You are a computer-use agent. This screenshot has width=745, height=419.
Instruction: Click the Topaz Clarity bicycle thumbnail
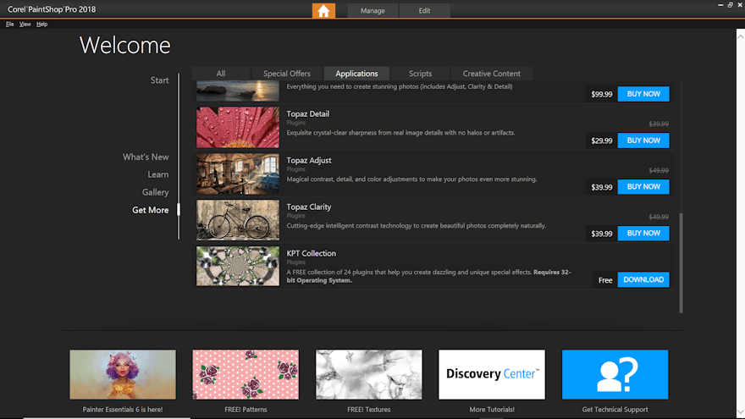pos(238,220)
